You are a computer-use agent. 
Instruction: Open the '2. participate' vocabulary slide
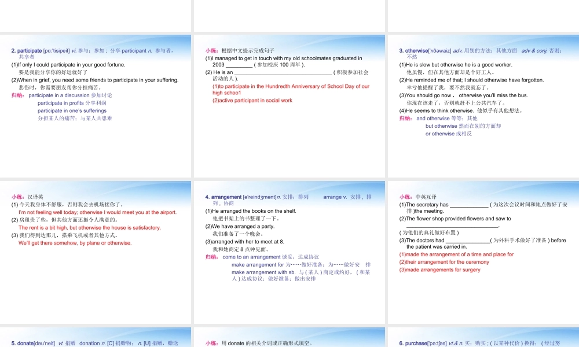[x=96, y=104]
